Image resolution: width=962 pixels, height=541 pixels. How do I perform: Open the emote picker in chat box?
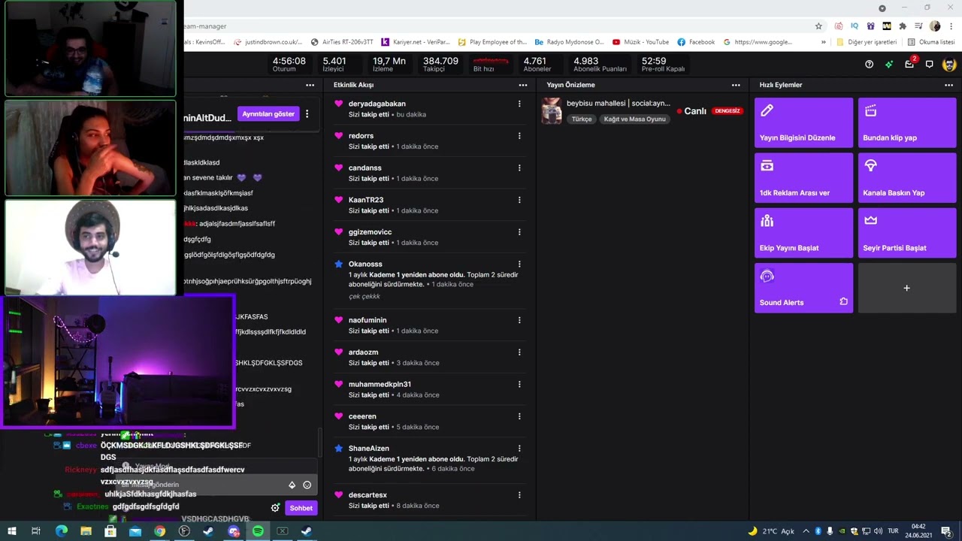tap(307, 485)
